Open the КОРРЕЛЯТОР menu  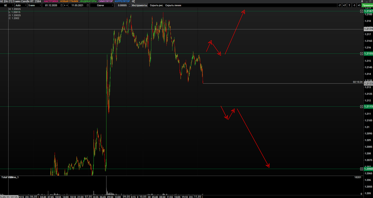tap(122, 1)
